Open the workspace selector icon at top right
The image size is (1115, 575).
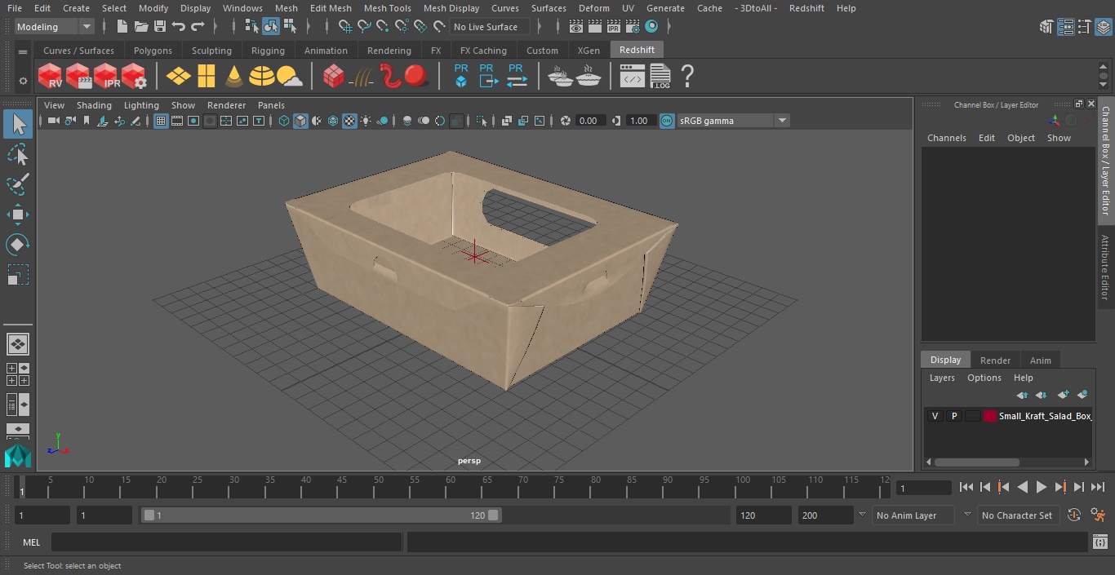coord(1103,27)
